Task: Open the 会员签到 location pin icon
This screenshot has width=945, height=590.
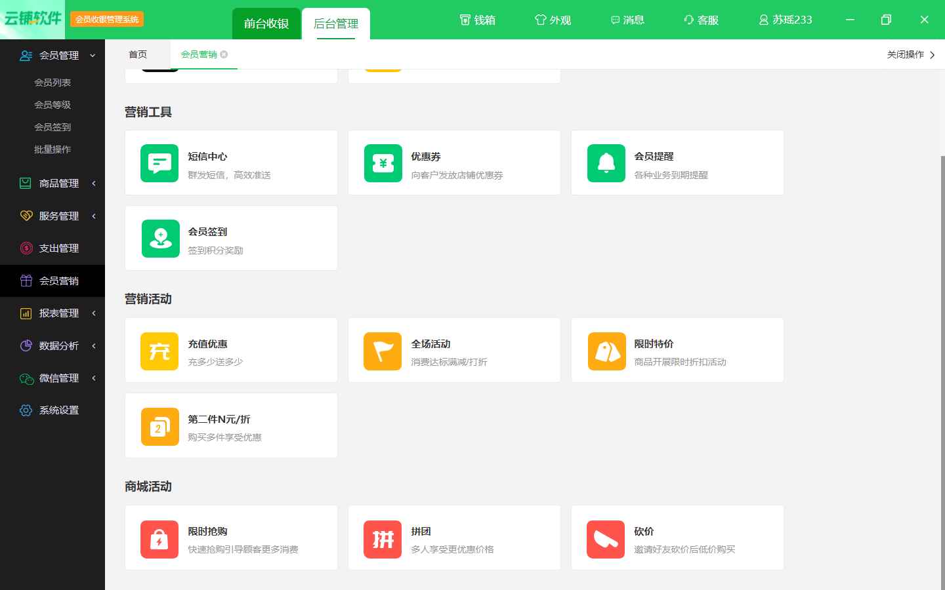Action: pyautogui.click(x=161, y=239)
